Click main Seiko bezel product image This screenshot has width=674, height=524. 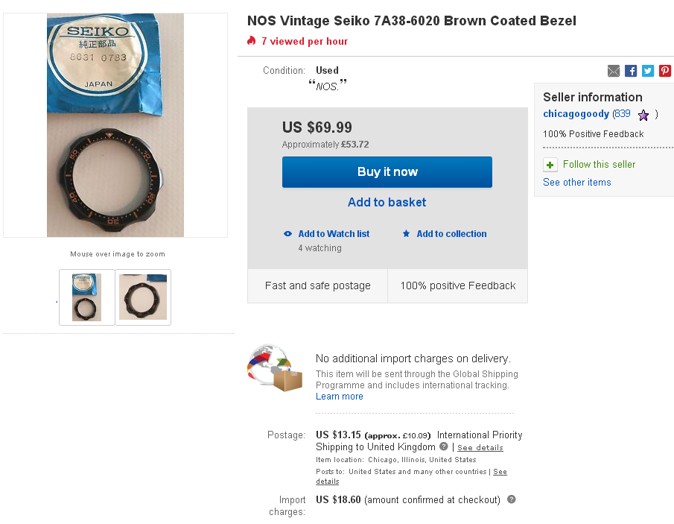click(115, 125)
